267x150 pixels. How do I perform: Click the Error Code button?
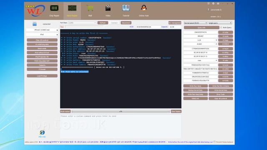point(221,94)
